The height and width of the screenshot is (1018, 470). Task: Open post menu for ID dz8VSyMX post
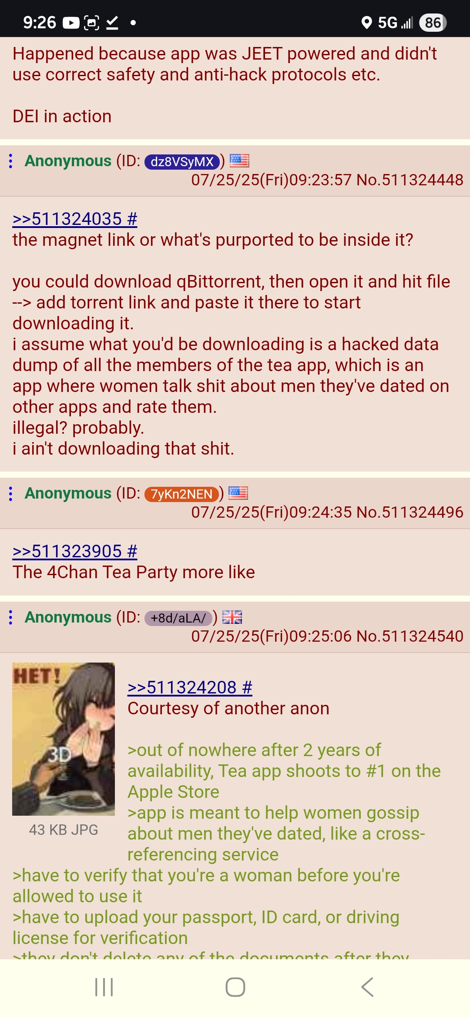[11, 161]
